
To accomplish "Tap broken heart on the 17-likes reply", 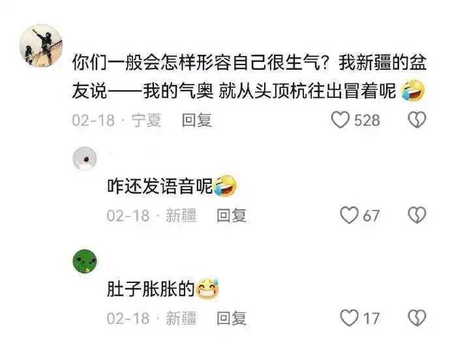I will [417, 317].
